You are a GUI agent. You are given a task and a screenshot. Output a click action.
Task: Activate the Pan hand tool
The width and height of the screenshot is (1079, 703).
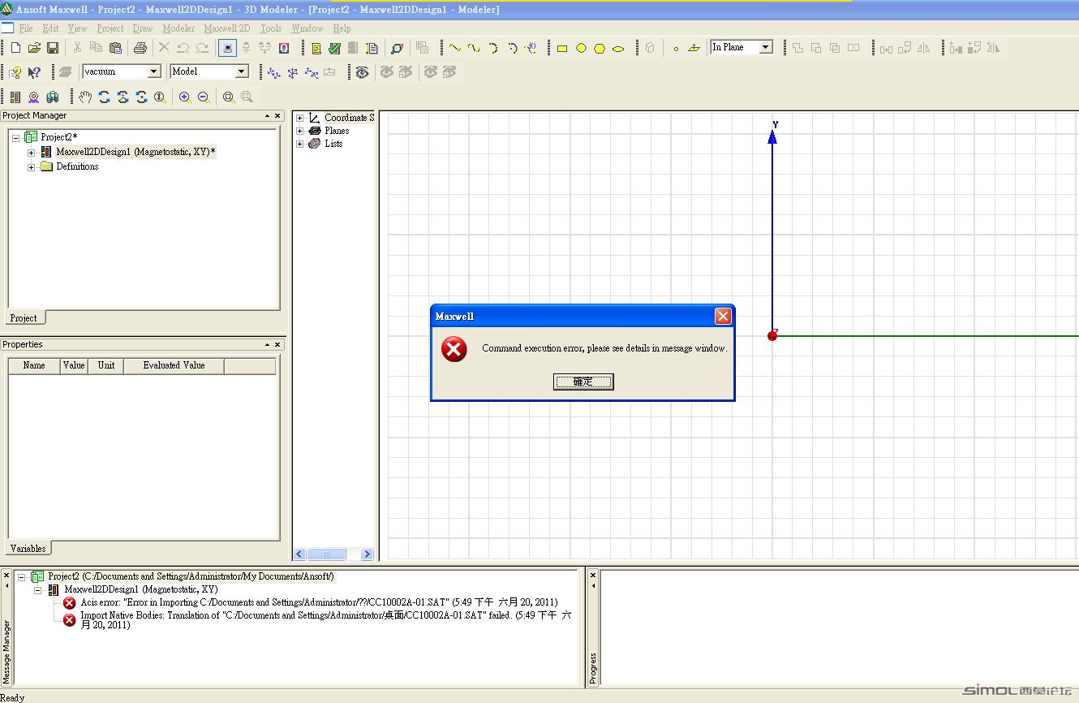tap(86, 97)
